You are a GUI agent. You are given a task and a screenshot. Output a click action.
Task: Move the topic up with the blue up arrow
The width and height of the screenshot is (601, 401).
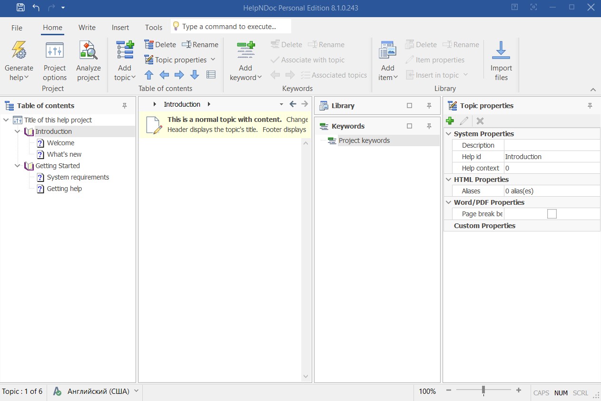click(149, 75)
